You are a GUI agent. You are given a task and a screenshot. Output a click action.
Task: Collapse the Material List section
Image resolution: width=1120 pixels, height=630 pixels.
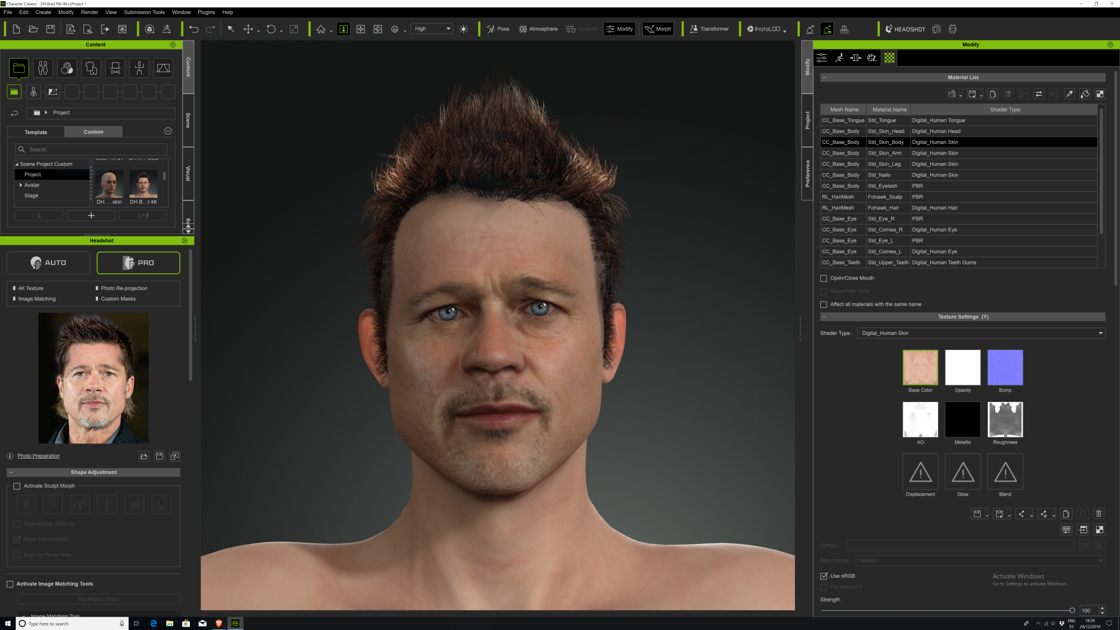point(824,78)
